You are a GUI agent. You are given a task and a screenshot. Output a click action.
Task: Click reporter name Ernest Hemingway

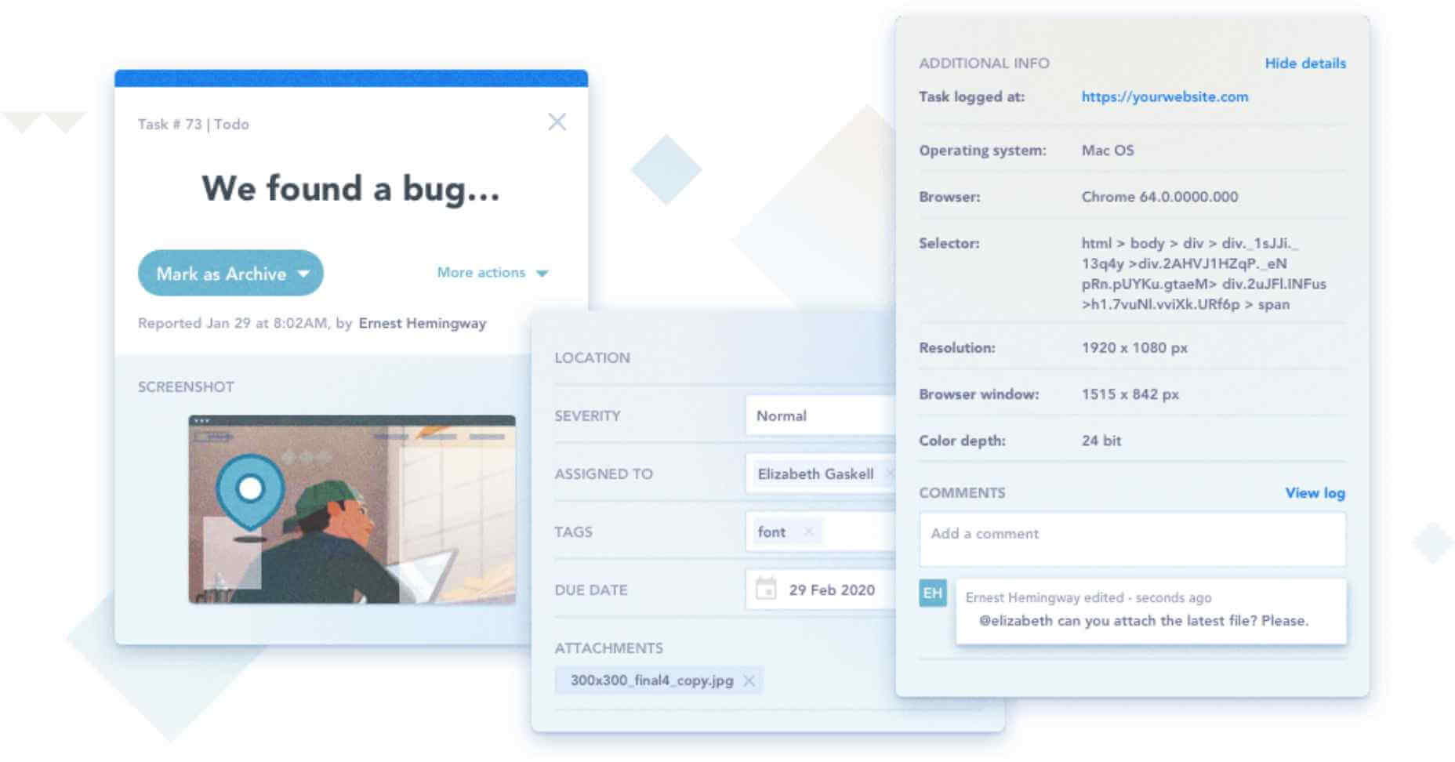(x=422, y=323)
